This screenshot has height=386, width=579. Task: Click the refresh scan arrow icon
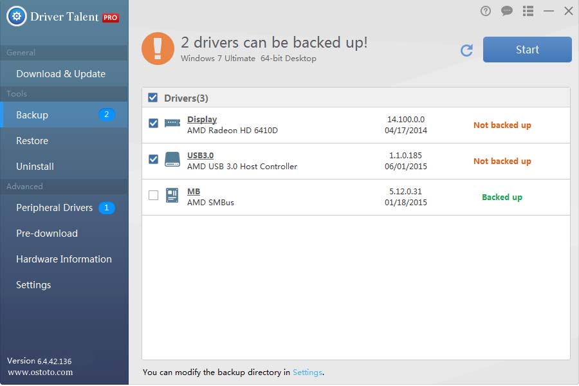click(467, 50)
